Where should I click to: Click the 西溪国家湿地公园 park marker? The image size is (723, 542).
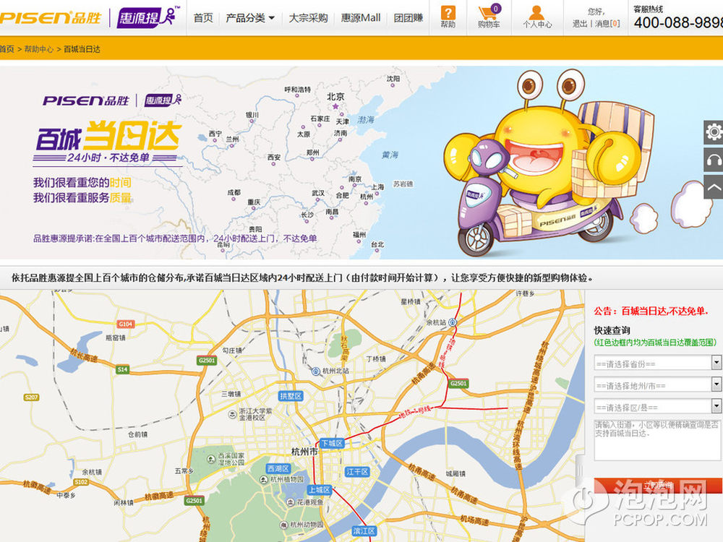tap(210, 458)
